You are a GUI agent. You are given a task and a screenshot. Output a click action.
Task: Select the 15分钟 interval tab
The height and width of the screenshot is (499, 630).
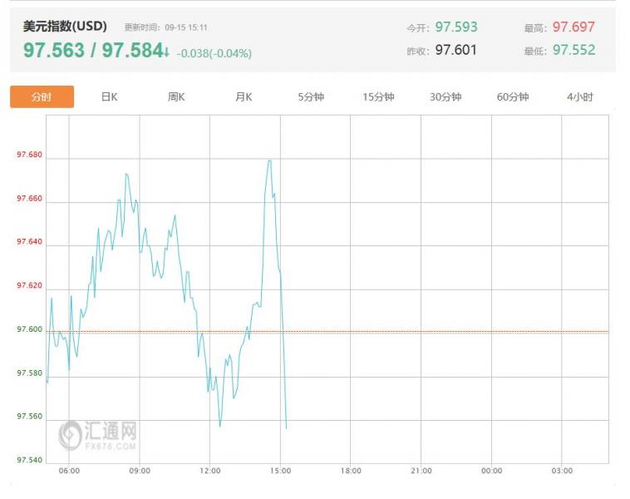coord(378,97)
